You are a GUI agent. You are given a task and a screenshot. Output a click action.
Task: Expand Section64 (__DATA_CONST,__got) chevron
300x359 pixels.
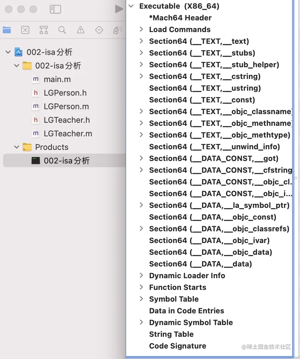click(141, 158)
